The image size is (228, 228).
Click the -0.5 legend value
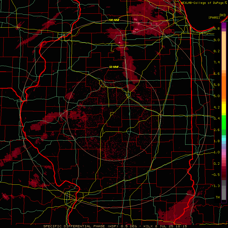click(216, 175)
